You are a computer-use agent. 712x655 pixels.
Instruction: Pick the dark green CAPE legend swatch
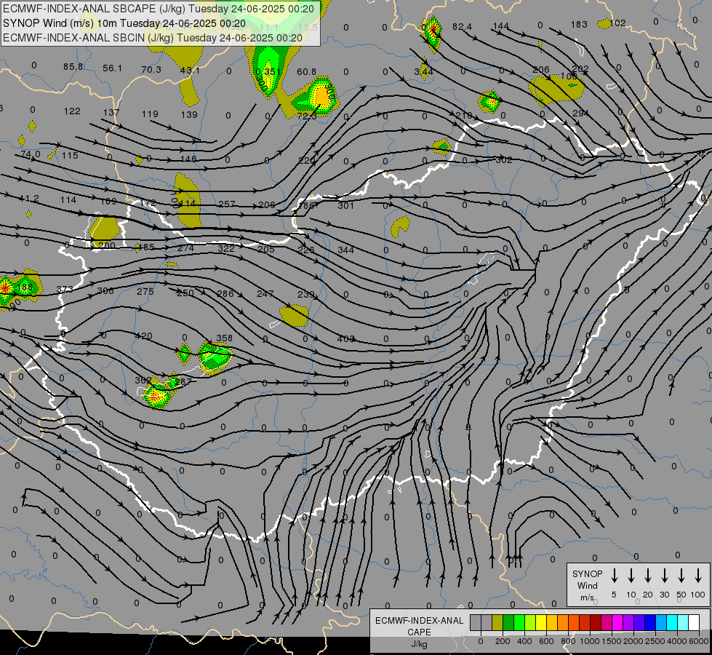pos(508,623)
